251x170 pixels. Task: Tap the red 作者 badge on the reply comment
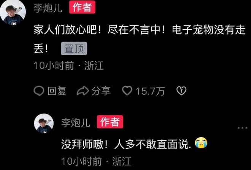pyautogui.click(x=110, y=122)
